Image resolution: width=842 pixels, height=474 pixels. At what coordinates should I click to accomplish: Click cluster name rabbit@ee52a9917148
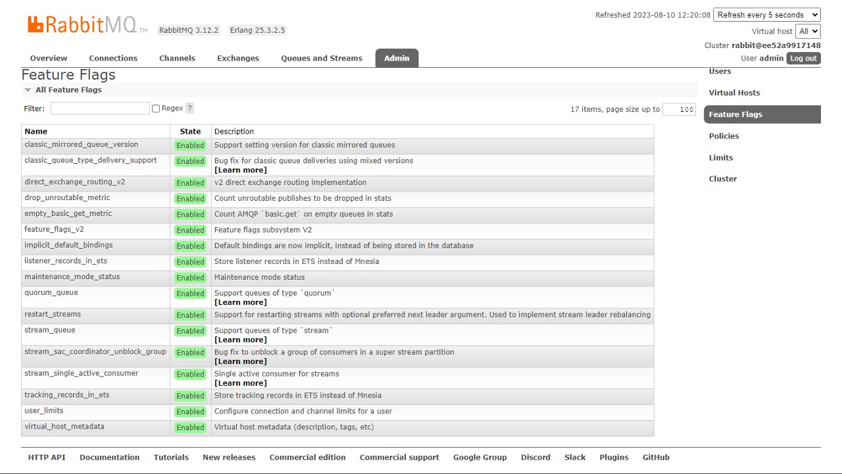point(776,45)
